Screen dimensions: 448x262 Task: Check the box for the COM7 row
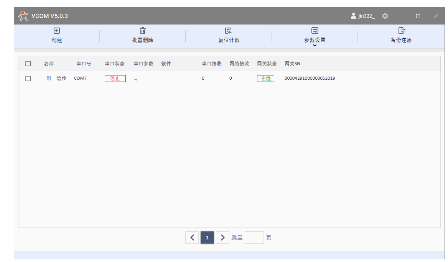click(x=28, y=79)
